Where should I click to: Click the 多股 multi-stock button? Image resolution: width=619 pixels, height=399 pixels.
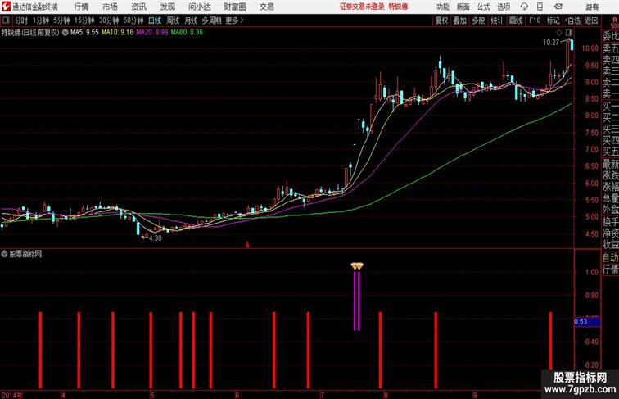pyautogui.click(x=478, y=20)
